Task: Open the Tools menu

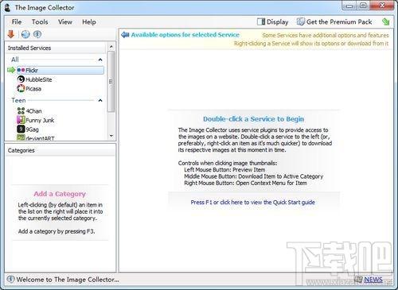Action: coord(40,21)
